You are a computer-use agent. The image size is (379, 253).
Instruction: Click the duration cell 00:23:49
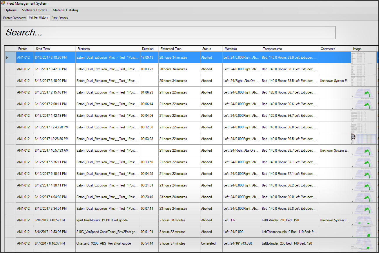click(149, 197)
